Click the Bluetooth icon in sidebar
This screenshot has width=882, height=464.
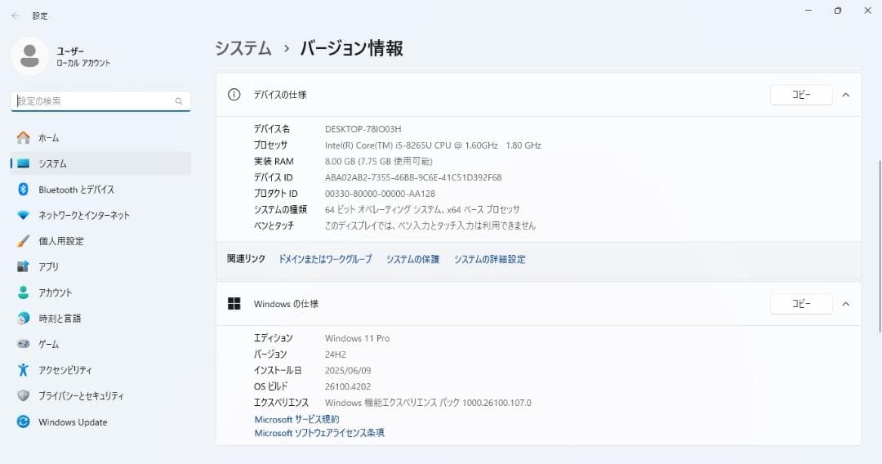[x=23, y=189]
